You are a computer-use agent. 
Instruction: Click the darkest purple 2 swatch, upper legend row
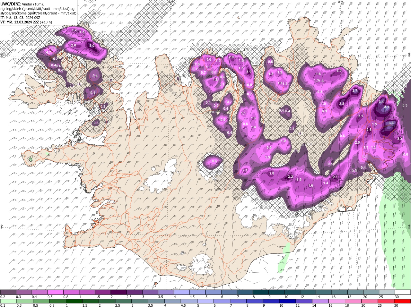pos(118,292)
